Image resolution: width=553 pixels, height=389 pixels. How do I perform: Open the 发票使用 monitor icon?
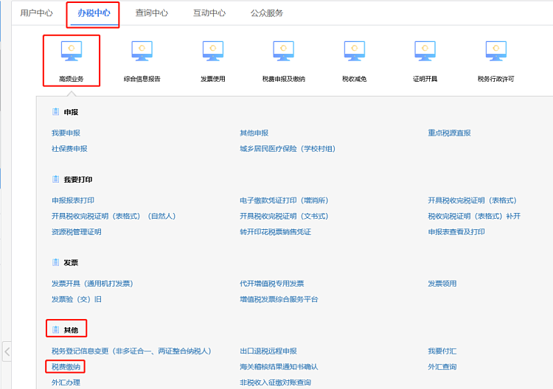213,51
